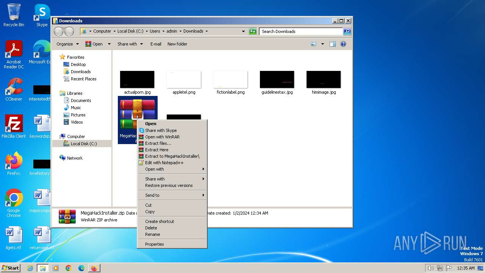Select Network in the navigation pane
This screenshot has height=273, width=485.
point(71,158)
